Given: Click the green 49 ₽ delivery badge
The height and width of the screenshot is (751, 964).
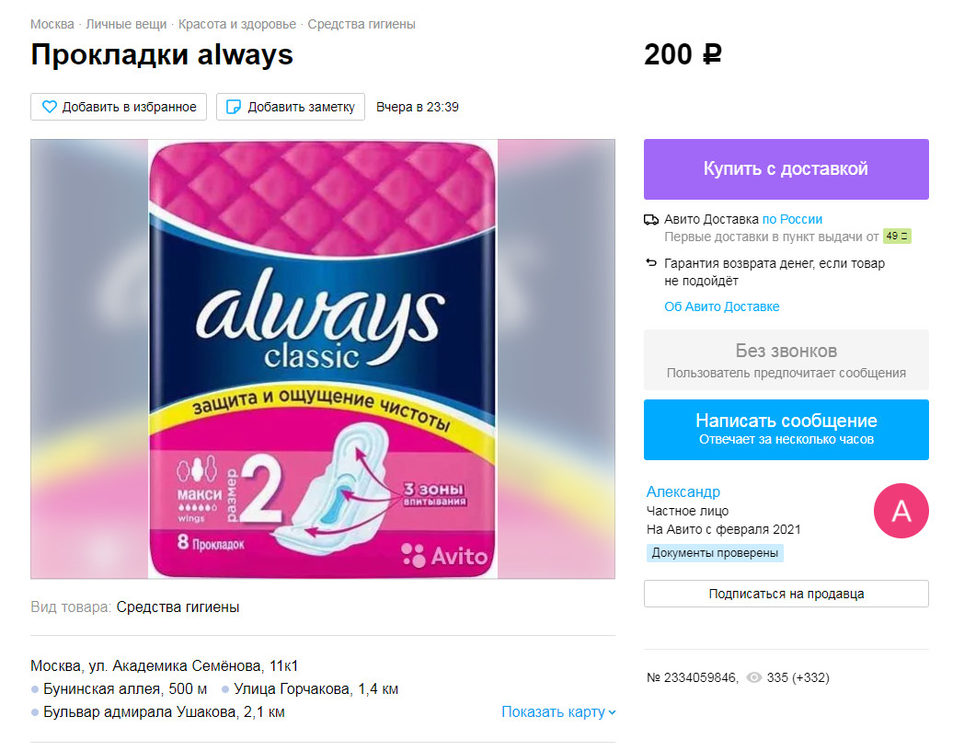Looking at the screenshot, I should [x=897, y=237].
